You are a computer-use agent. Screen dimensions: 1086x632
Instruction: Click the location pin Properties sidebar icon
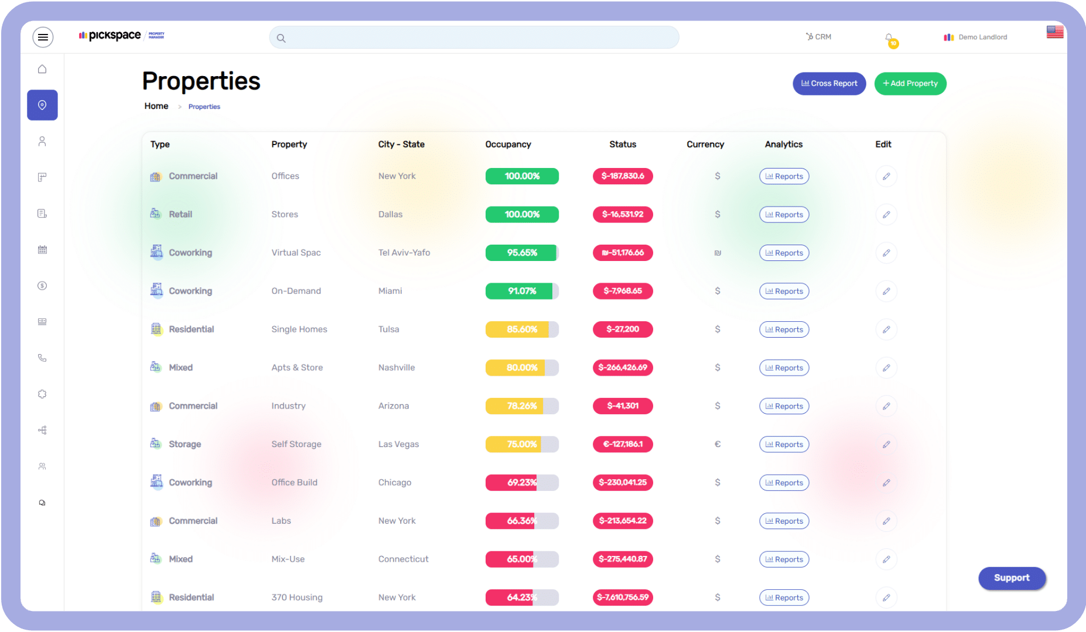point(42,105)
